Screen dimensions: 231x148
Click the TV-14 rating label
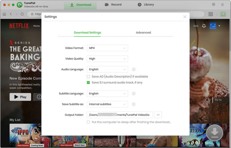(218, 100)
